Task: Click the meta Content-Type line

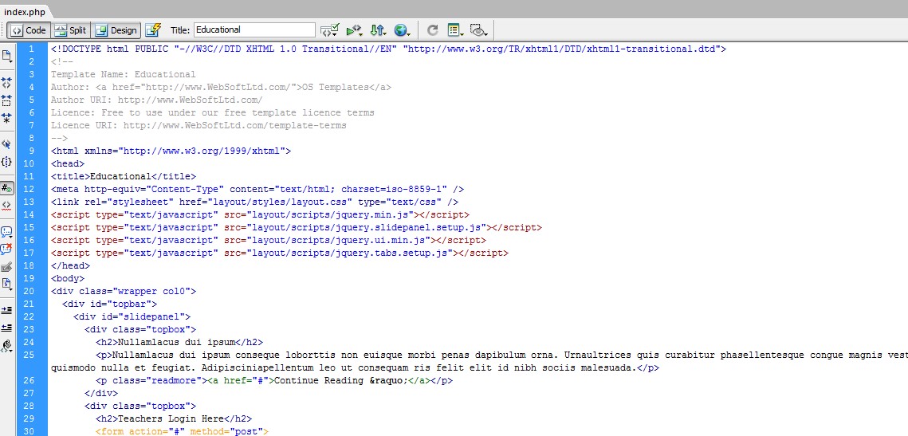Action: [257, 189]
